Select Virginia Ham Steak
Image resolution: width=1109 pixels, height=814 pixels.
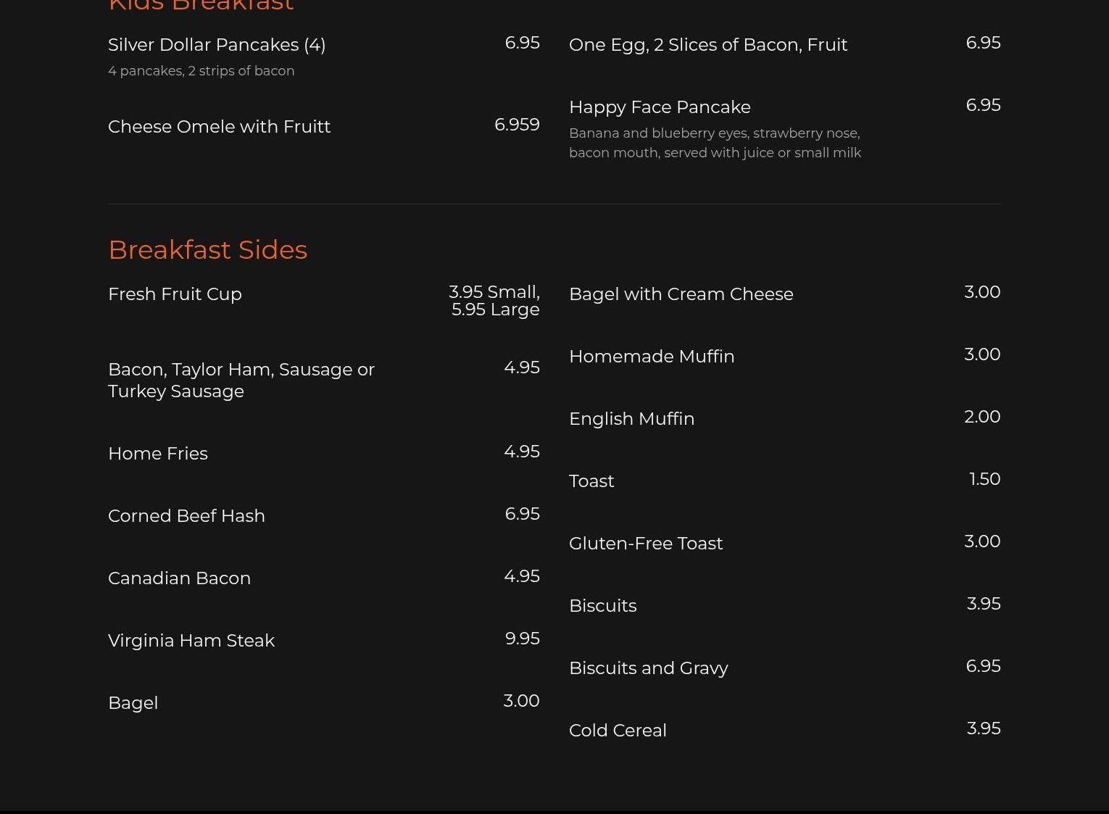191,641
